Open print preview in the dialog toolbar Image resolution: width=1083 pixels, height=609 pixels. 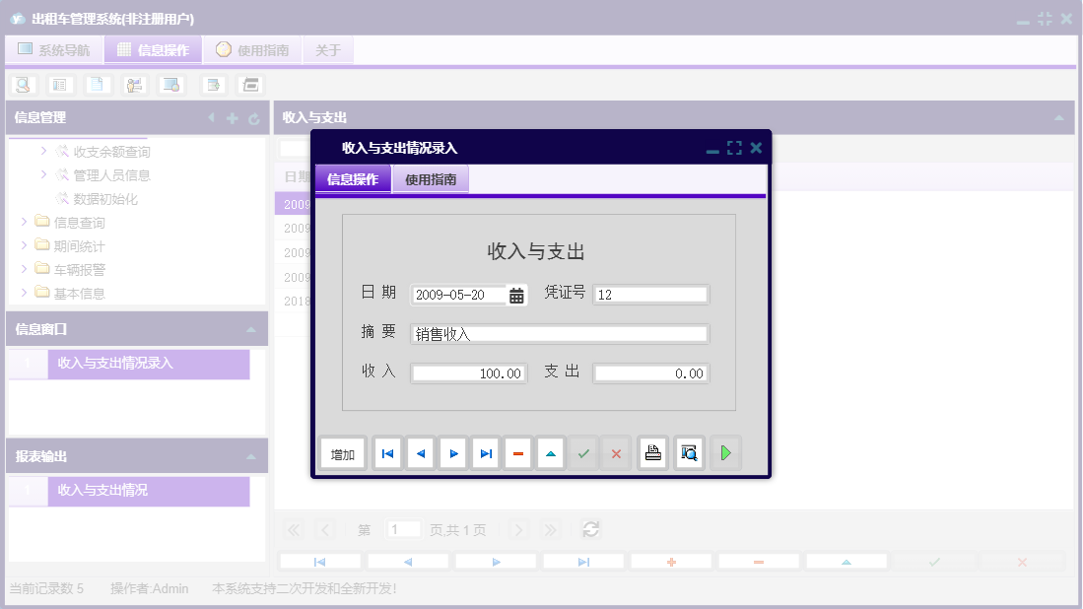[x=688, y=452]
